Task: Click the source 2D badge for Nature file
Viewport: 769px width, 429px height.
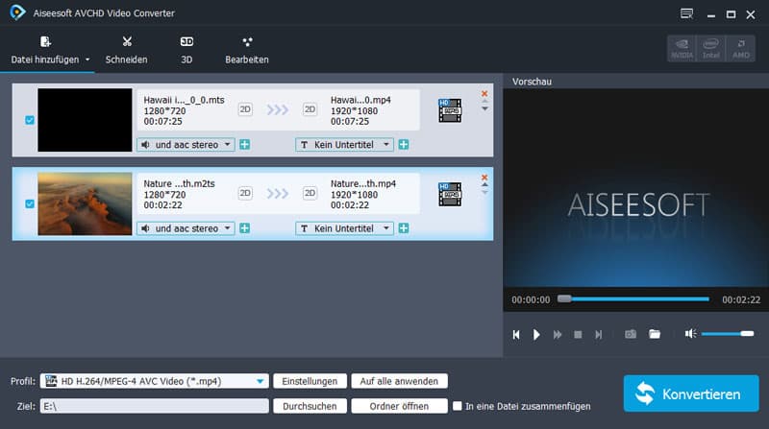Action: [x=245, y=193]
